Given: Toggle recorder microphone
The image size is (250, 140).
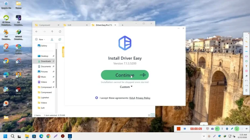Looking at the screenshot, I should [222, 129].
